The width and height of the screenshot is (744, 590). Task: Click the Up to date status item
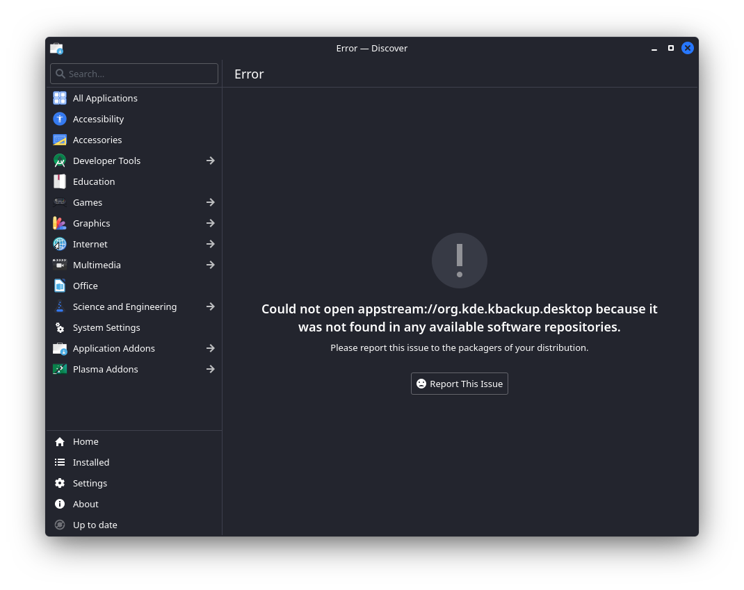click(x=95, y=525)
